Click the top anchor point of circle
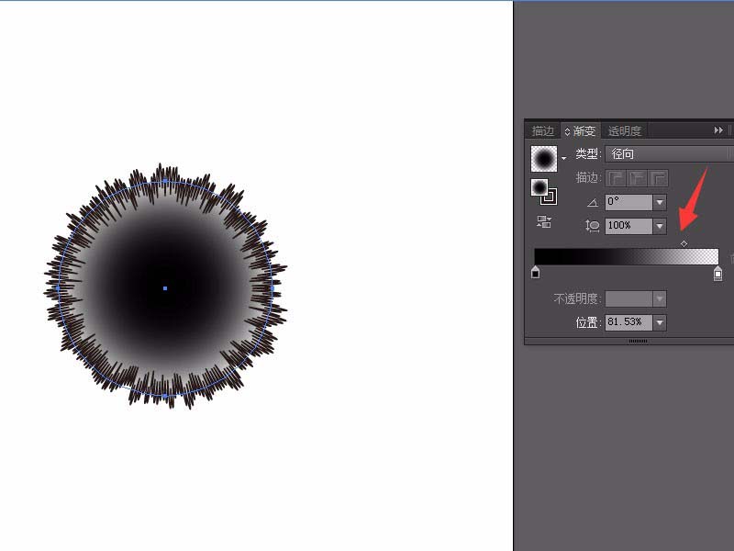Viewport: 734px width, 551px height. pos(165,180)
